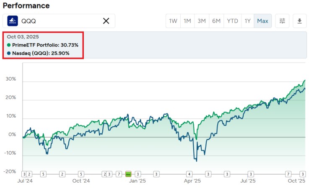Click the Performance section heading
Screen dimensions: 309x189
click(x=26, y=6)
